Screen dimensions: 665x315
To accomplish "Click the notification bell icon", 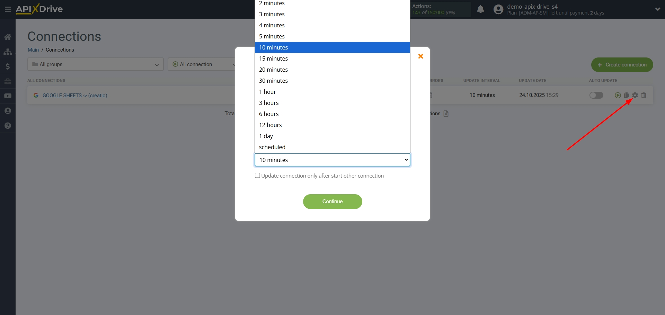I will point(480,9).
